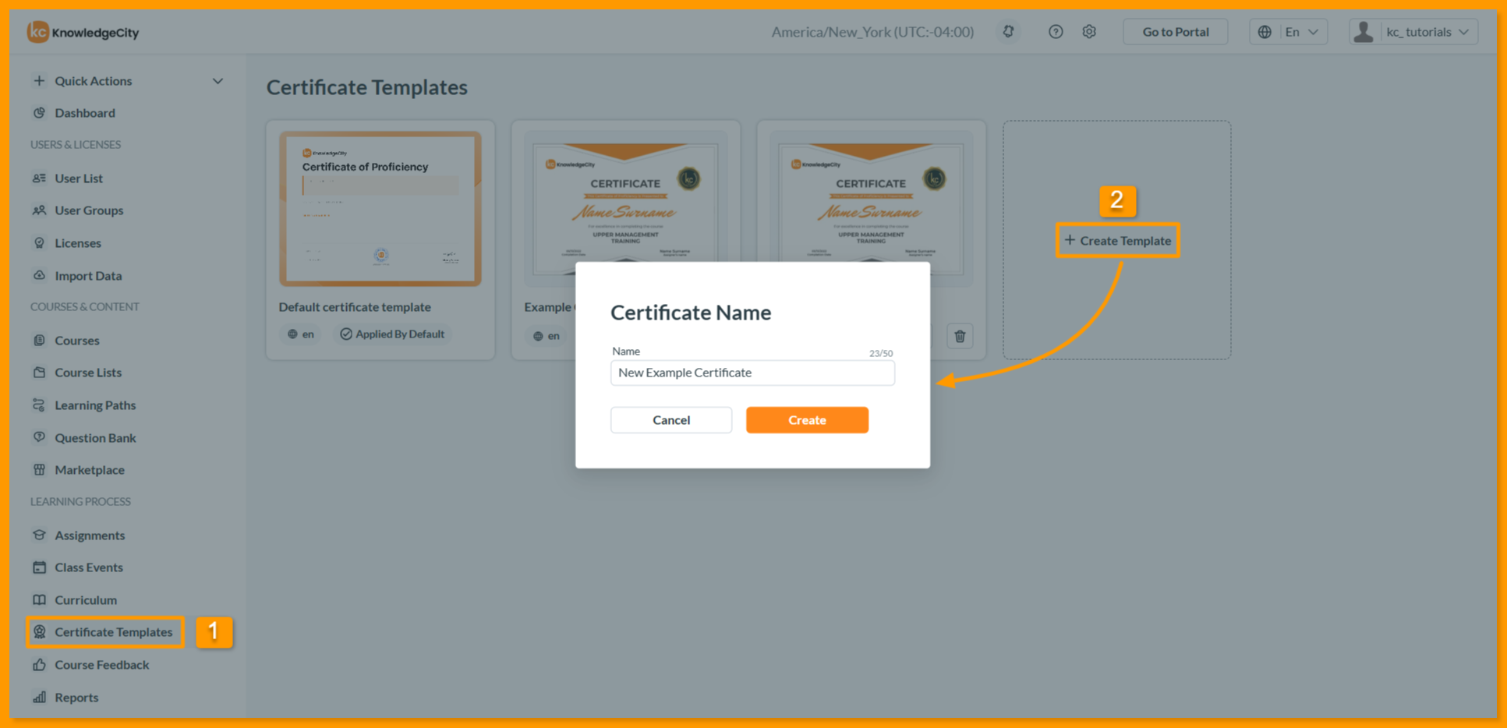Open Class Events in the sidebar
This screenshot has height=728, width=1507.
point(89,567)
